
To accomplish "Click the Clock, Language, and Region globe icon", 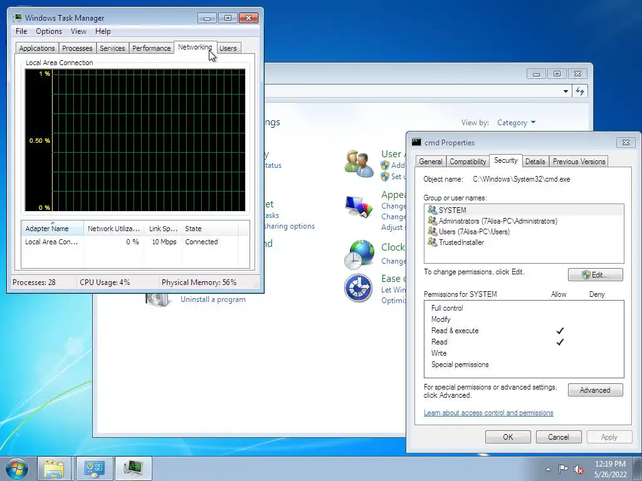I will (359, 254).
